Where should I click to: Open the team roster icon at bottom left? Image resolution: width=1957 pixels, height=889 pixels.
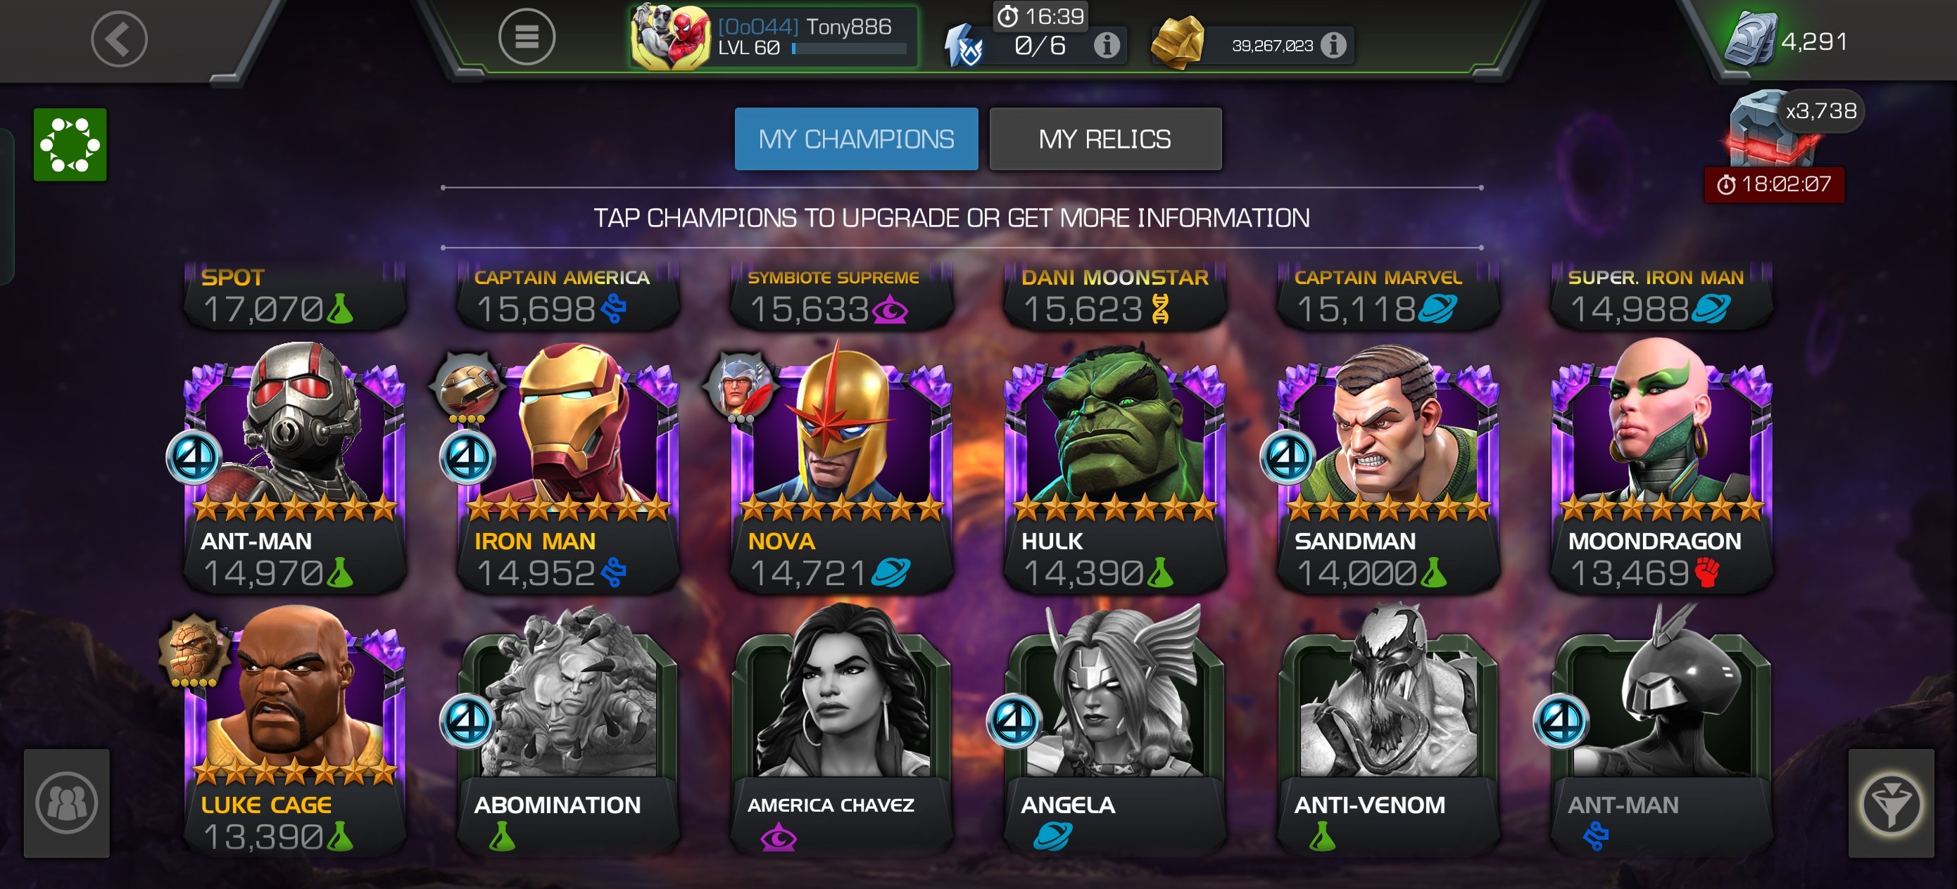(67, 803)
